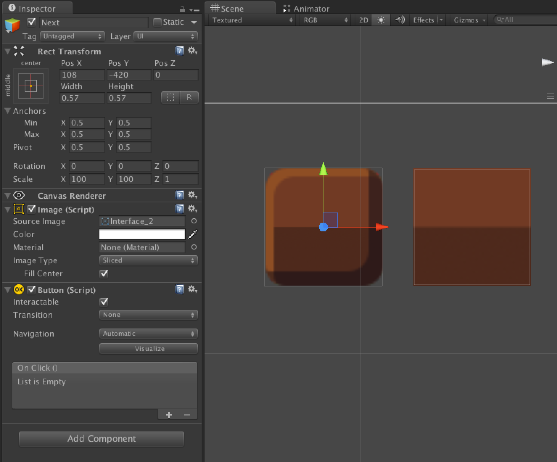
Task: Select the square orange sprite in Scene
Action: click(472, 227)
